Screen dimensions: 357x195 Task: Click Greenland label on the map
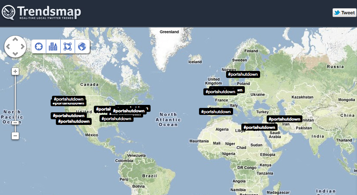pos(169,32)
